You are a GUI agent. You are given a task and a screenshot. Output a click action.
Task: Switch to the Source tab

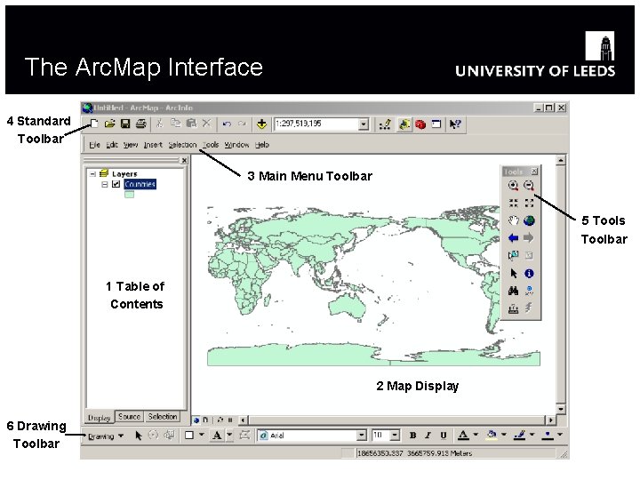[130, 416]
